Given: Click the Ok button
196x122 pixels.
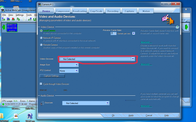Looking at the screenshot, I should click(113, 116).
